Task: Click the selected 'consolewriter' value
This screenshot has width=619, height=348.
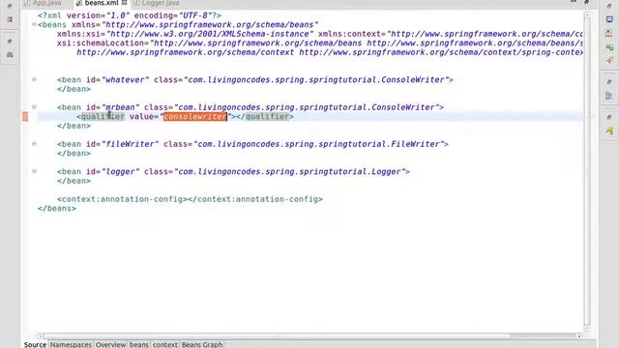Action: tap(195, 116)
